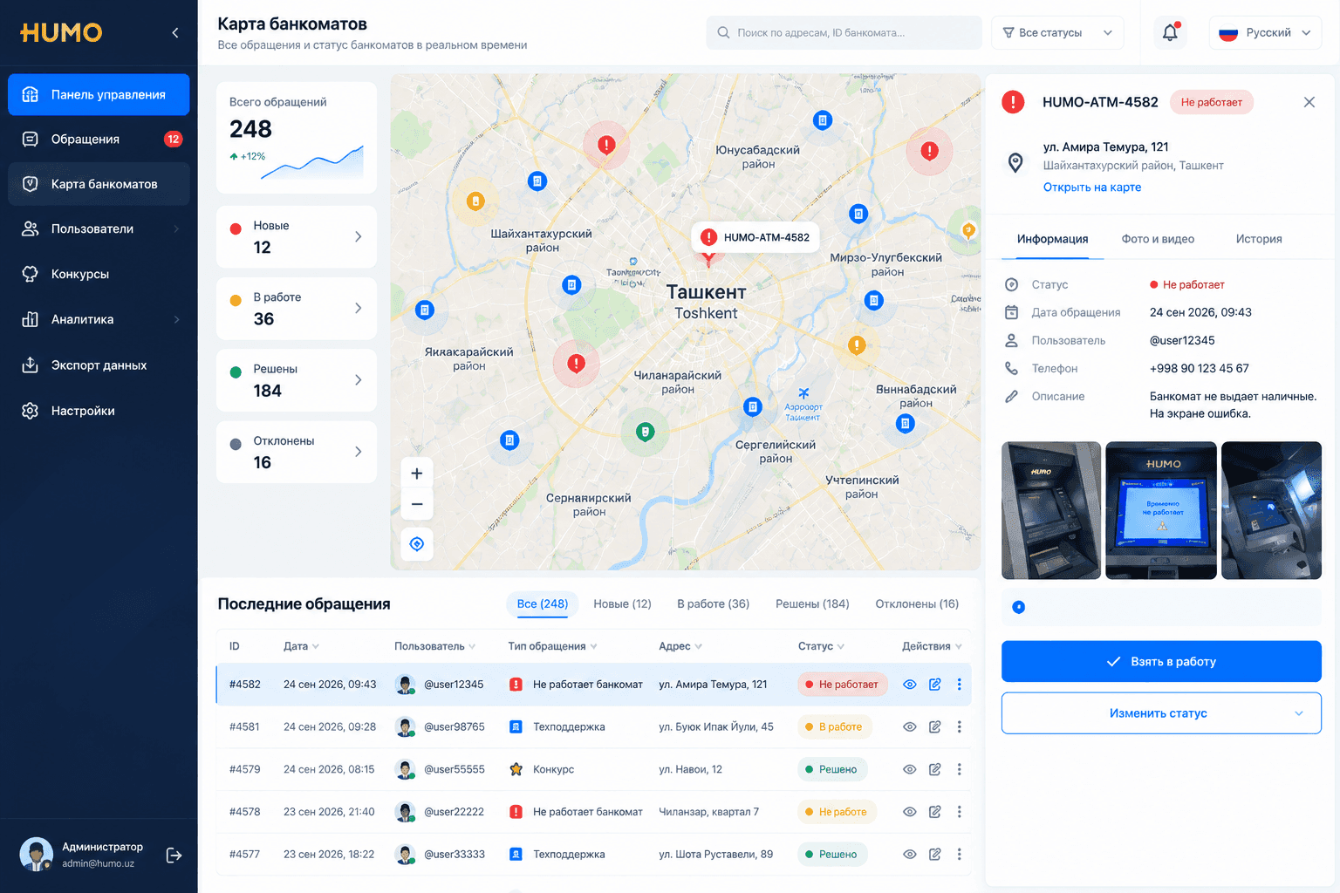
Task: Open Конкурсы in the sidebar
Action: 99,274
